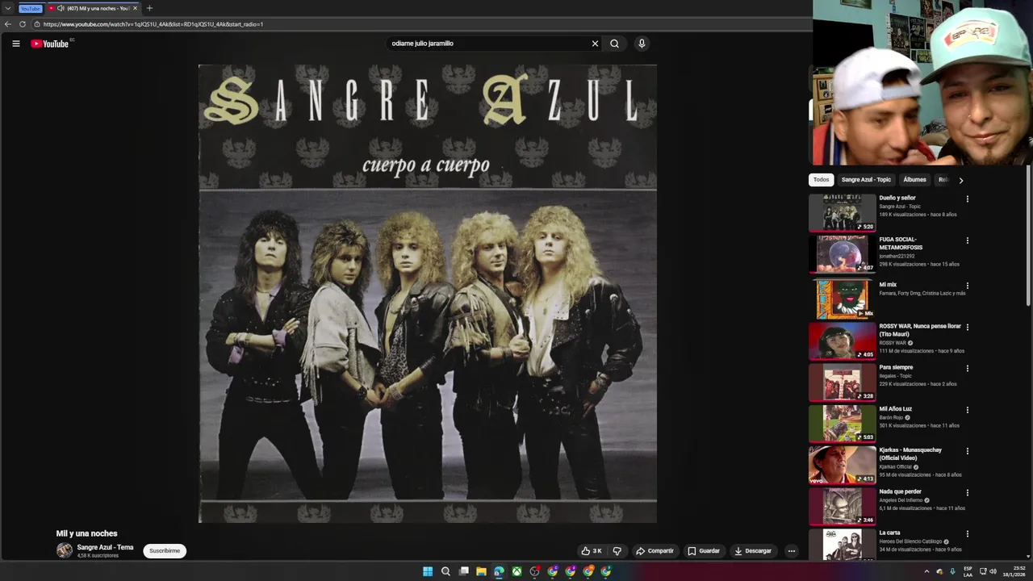Open options menu for Nada que perder

967,492
